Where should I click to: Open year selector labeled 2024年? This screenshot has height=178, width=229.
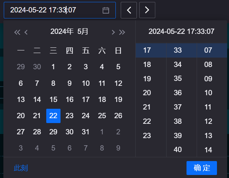[x=62, y=32]
